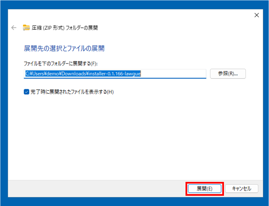Toggle the 完了時に展開されたファイルを表示する checkbox
Viewport: 269px width, 206px height.
(27, 92)
